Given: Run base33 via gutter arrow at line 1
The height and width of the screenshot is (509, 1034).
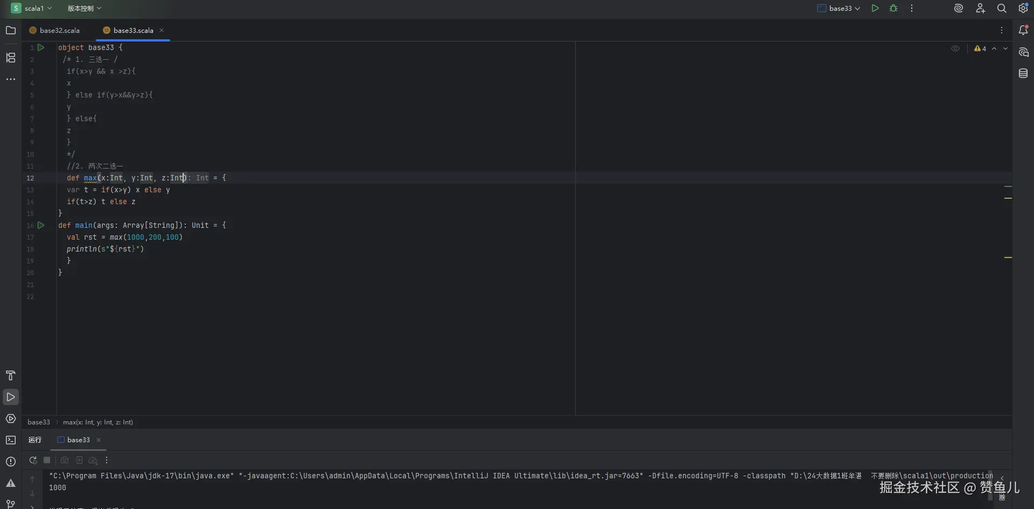Looking at the screenshot, I should click(x=41, y=47).
